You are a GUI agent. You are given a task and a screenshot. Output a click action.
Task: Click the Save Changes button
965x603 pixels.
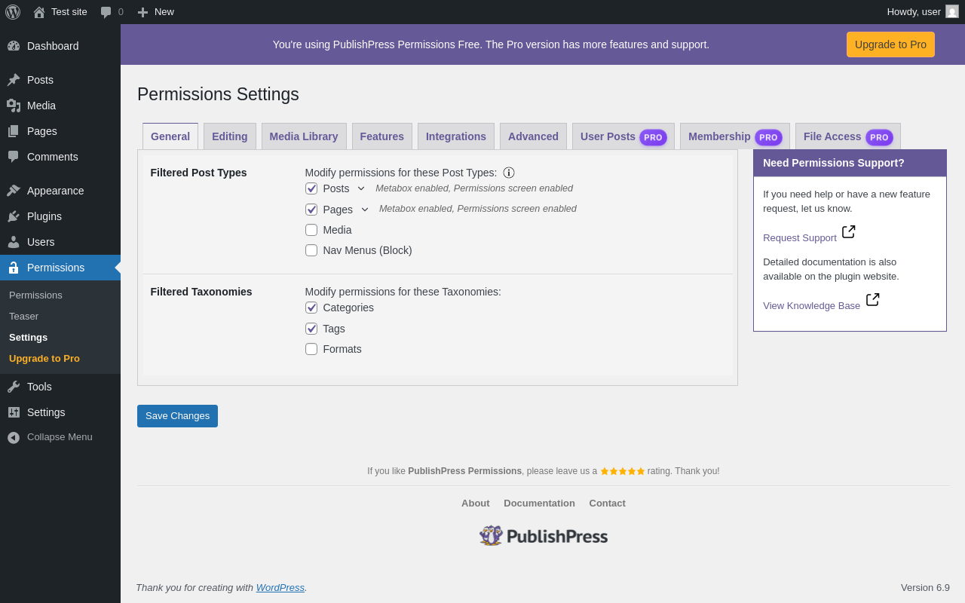click(x=177, y=416)
